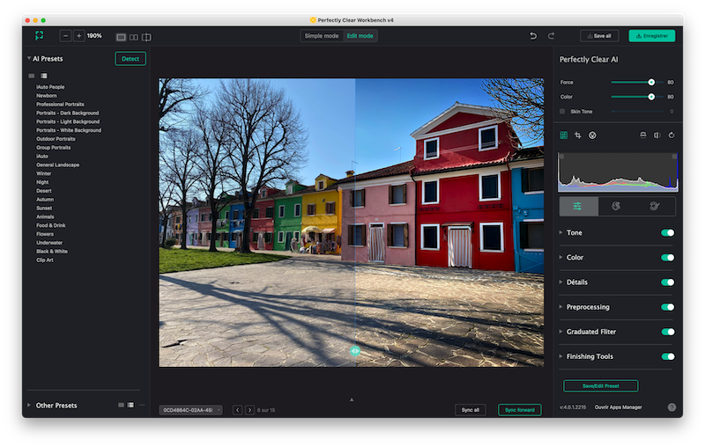Click the circular arrow-down icon beside crop
Viewport: 705px width, 447px height.
tap(592, 136)
